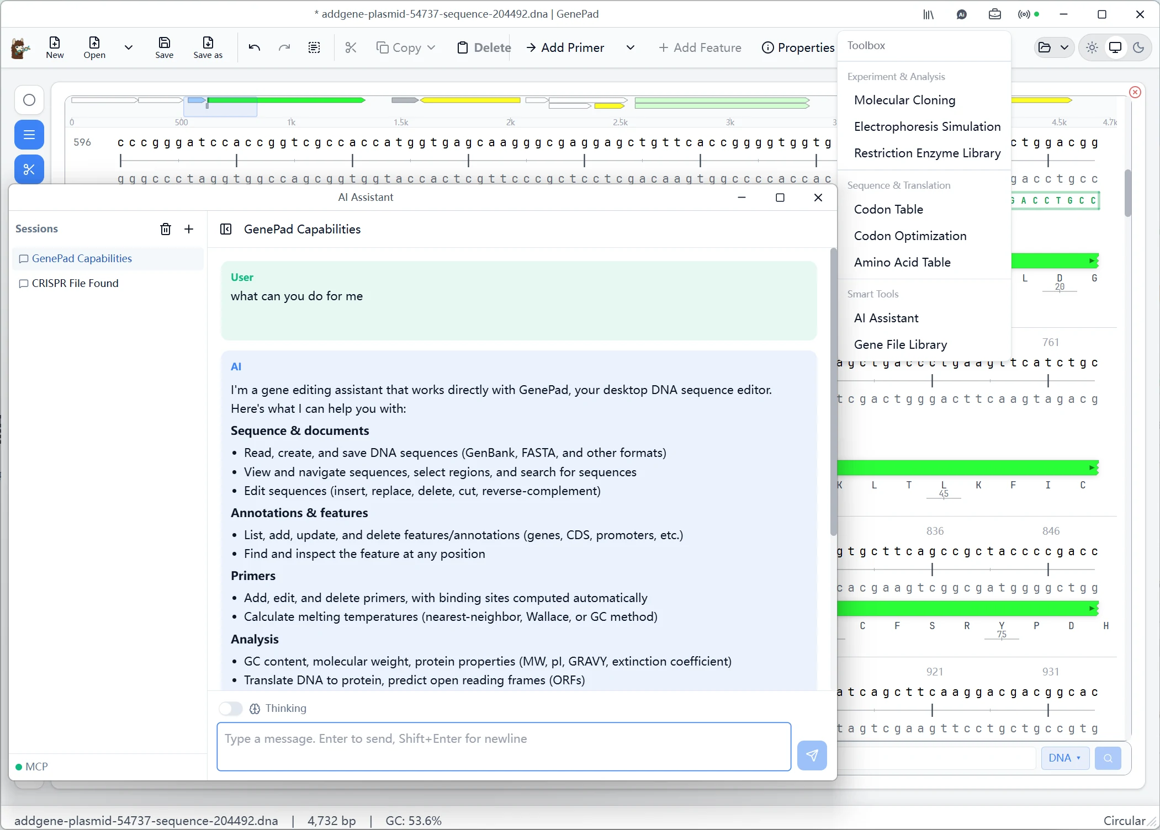Save the current sequence file
This screenshot has height=830, width=1160.
click(164, 47)
